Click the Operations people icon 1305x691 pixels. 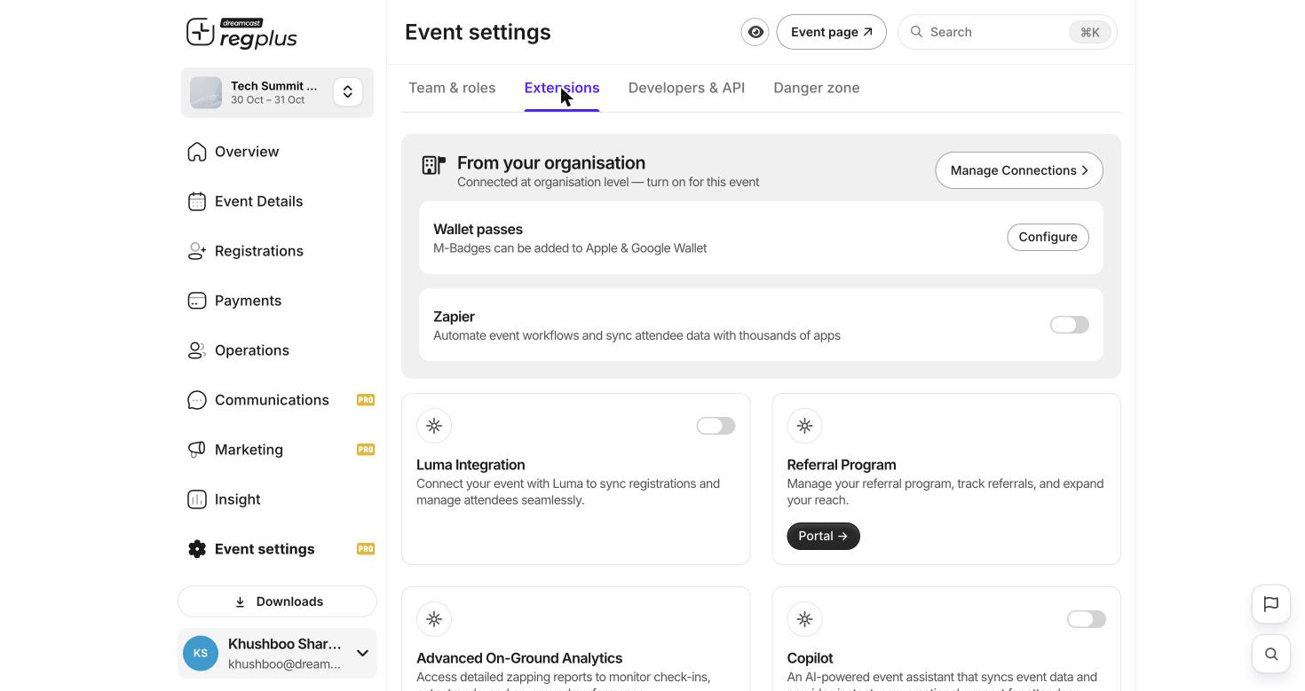pos(197,350)
